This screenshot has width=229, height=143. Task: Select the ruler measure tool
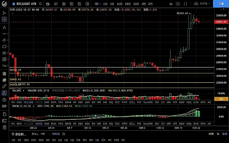tap(4, 86)
